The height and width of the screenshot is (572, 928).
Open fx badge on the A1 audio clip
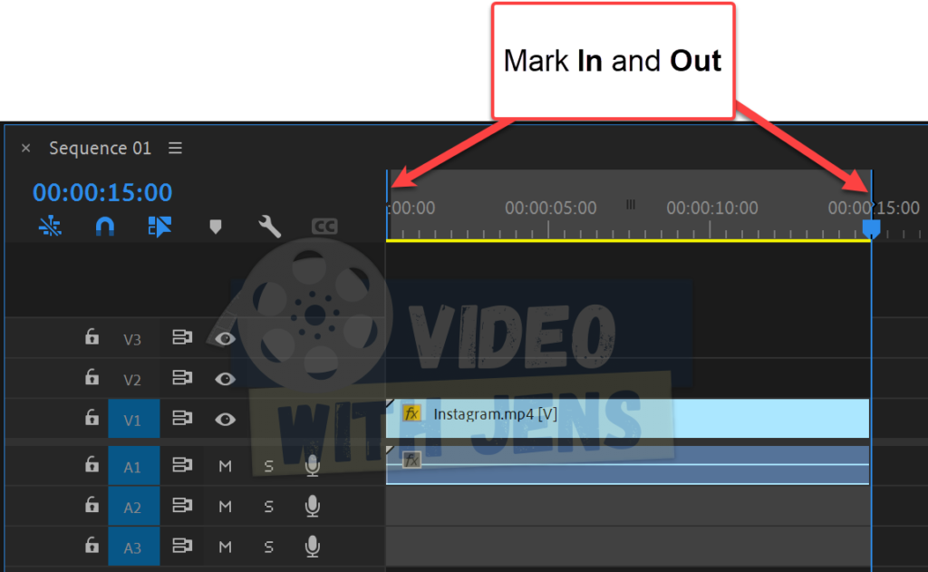pyautogui.click(x=411, y=460)
